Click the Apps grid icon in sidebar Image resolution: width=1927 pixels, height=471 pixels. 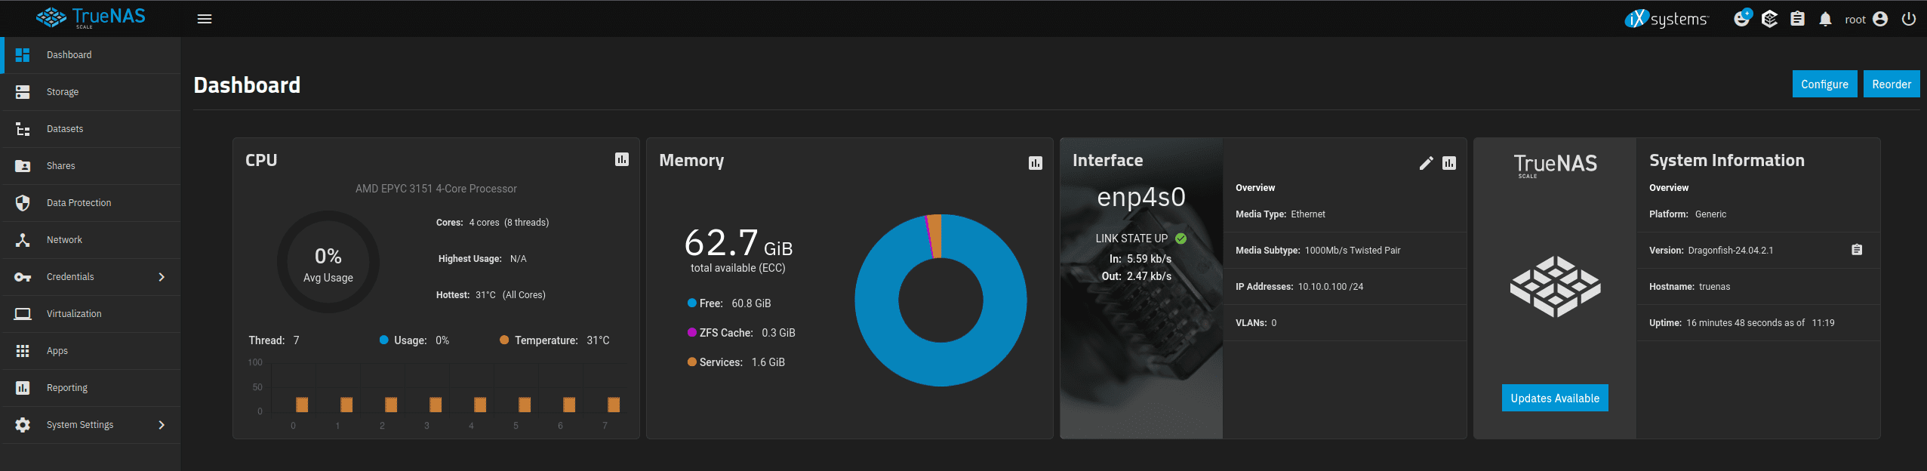click(23, 351)
